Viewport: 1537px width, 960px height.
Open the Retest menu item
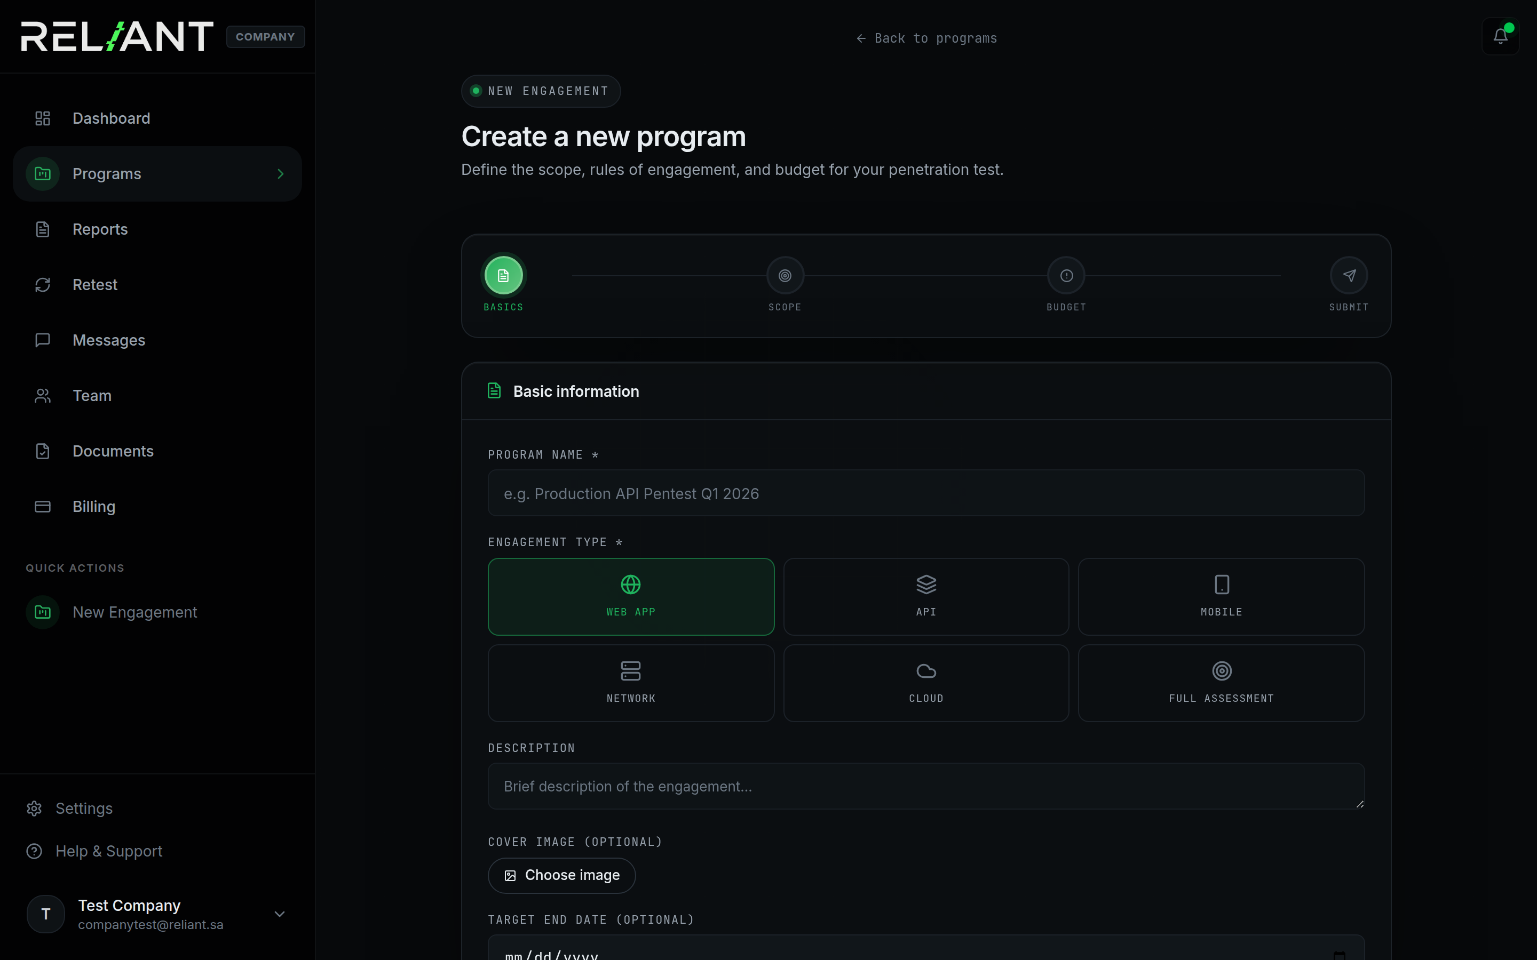point(157,285)
